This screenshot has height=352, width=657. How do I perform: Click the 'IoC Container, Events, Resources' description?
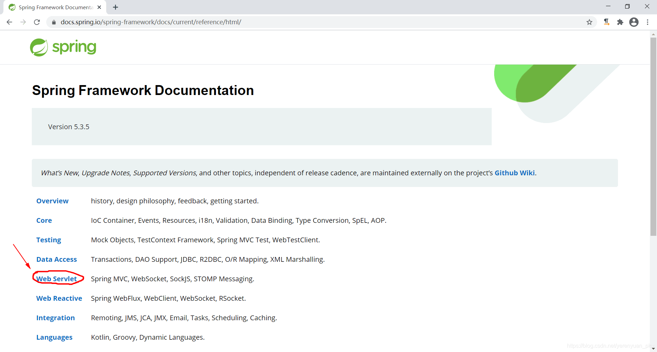point(239,220)
